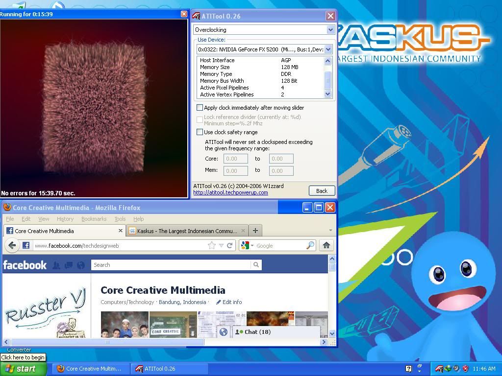Image resolution: width=502 pixels, height=376 pixels.
Task: Open the atitool.techpowerup.com link
Action: [230, 192]
